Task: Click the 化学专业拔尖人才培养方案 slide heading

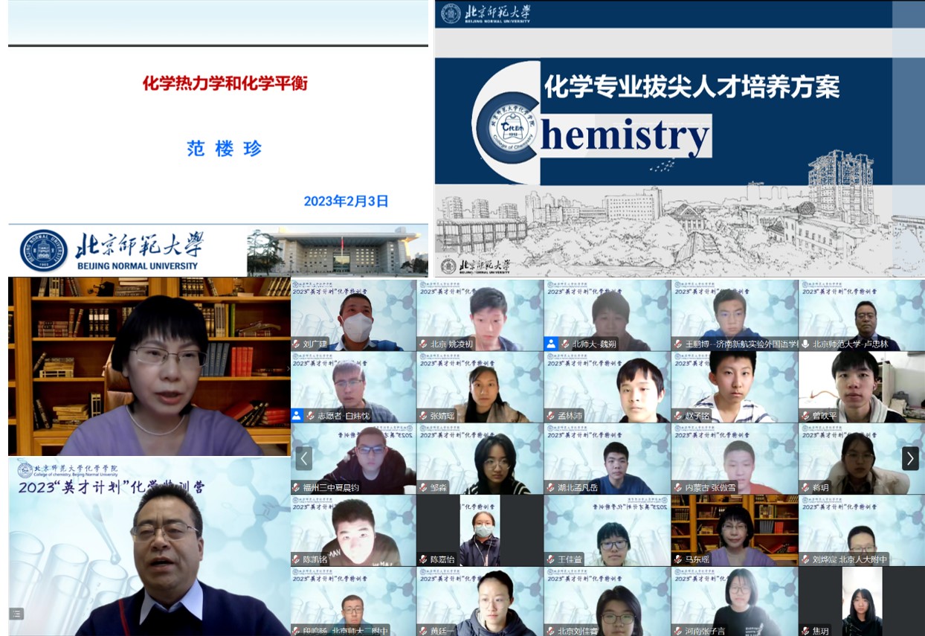Action: [x=692, y=87]
